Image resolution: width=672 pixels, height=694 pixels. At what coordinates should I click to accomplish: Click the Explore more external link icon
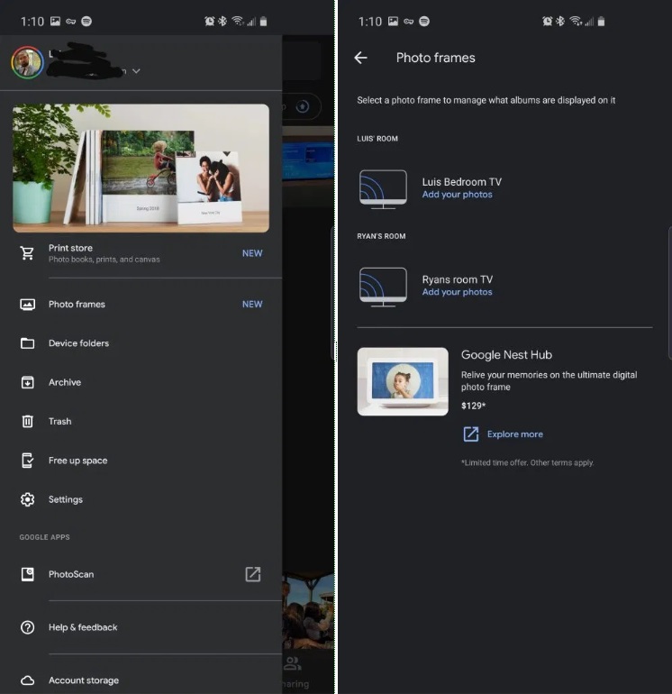tap(471, 434)
